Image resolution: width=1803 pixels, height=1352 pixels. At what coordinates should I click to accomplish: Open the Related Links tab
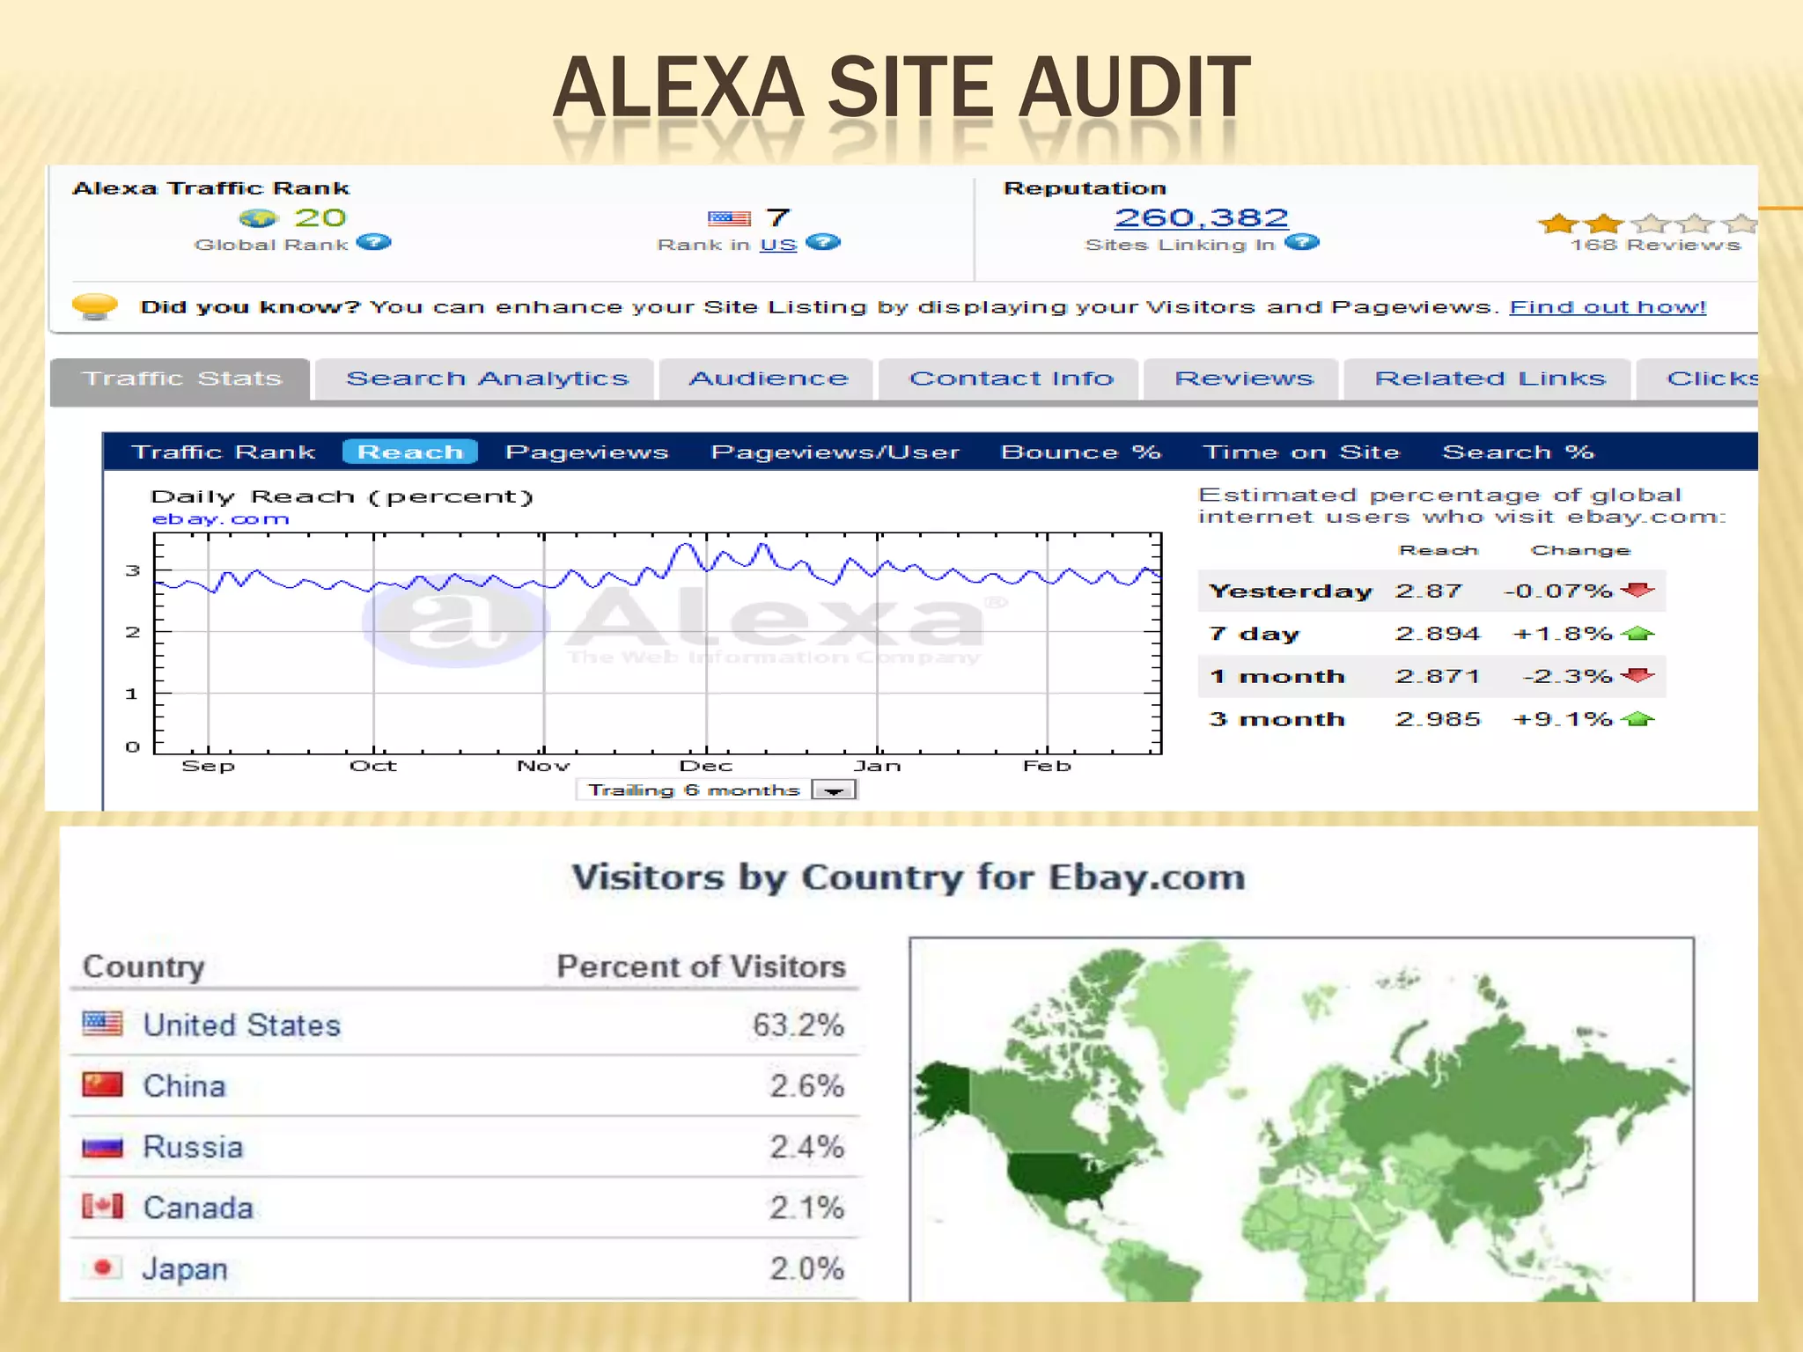tap(1489, 379)
